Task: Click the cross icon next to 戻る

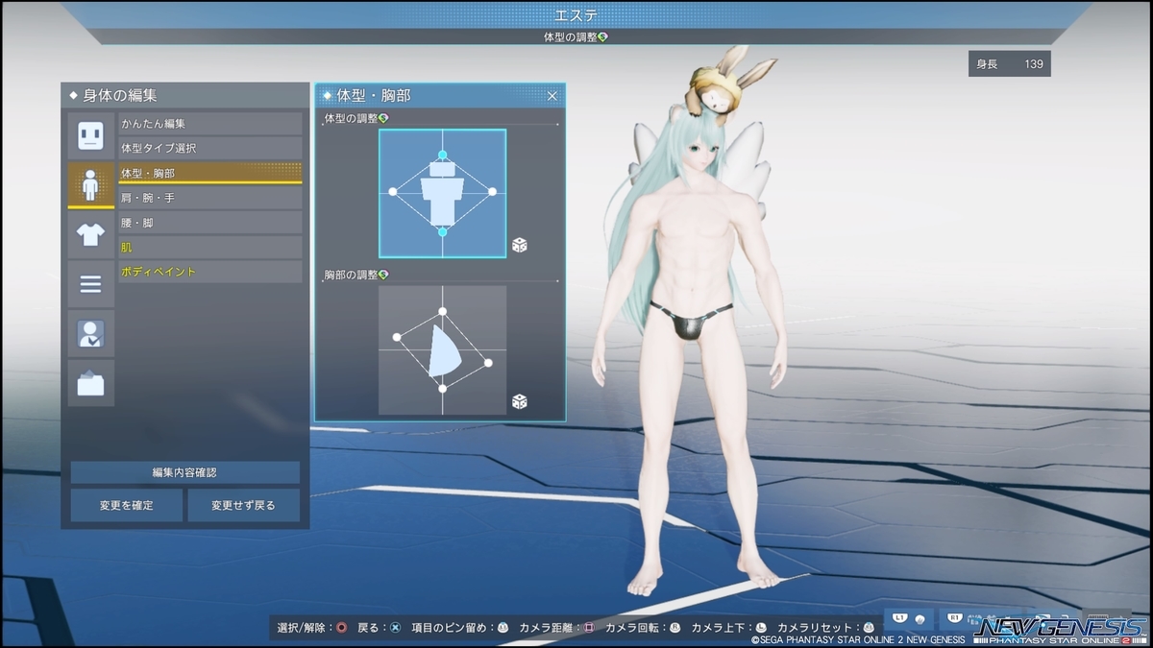Action: [x=395, y=627]
